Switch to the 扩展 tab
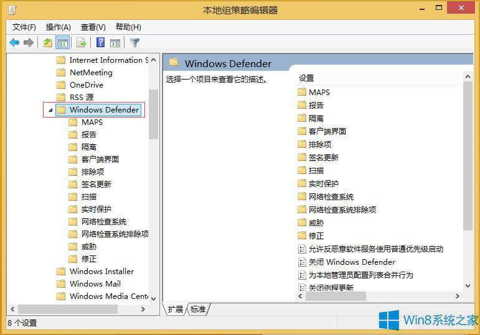 pyautogui.click(x=176, y=310)
